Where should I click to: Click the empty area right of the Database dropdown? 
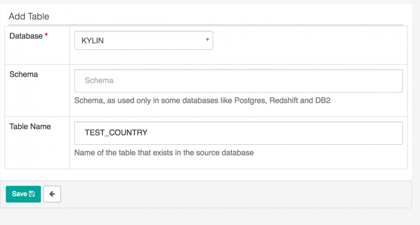306,40
